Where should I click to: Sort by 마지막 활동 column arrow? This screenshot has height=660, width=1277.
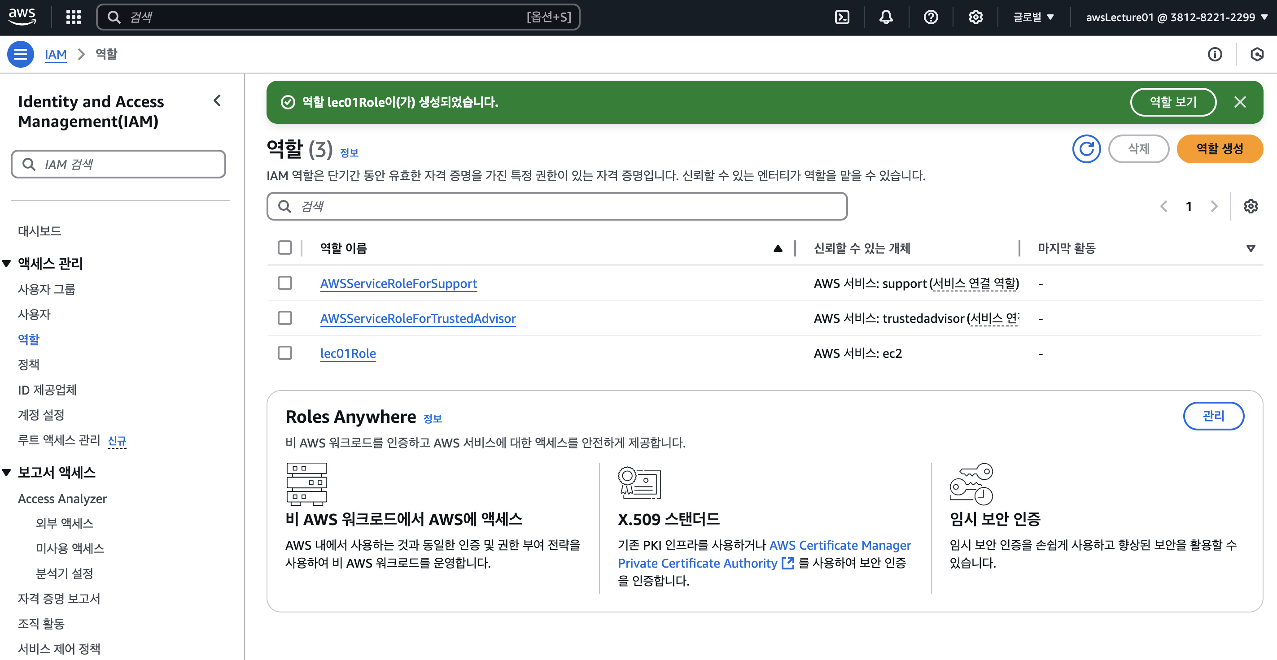(1250, 248)
